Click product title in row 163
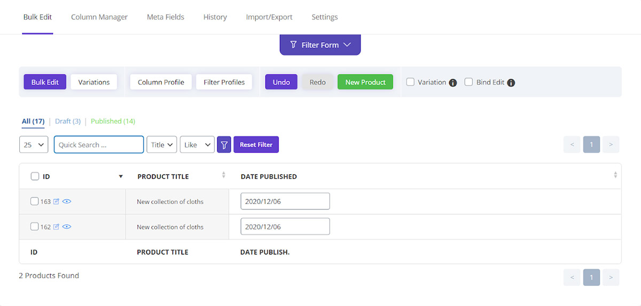Screen dimensions: 641x306 coord(170,202)
